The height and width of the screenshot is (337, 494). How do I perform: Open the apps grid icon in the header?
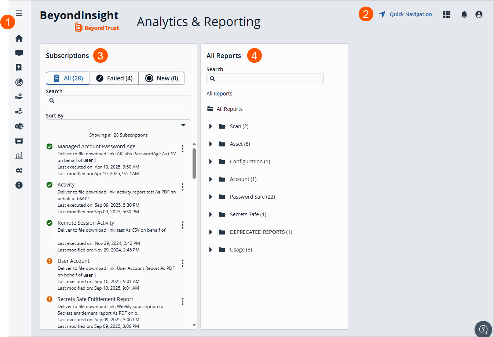447,14
